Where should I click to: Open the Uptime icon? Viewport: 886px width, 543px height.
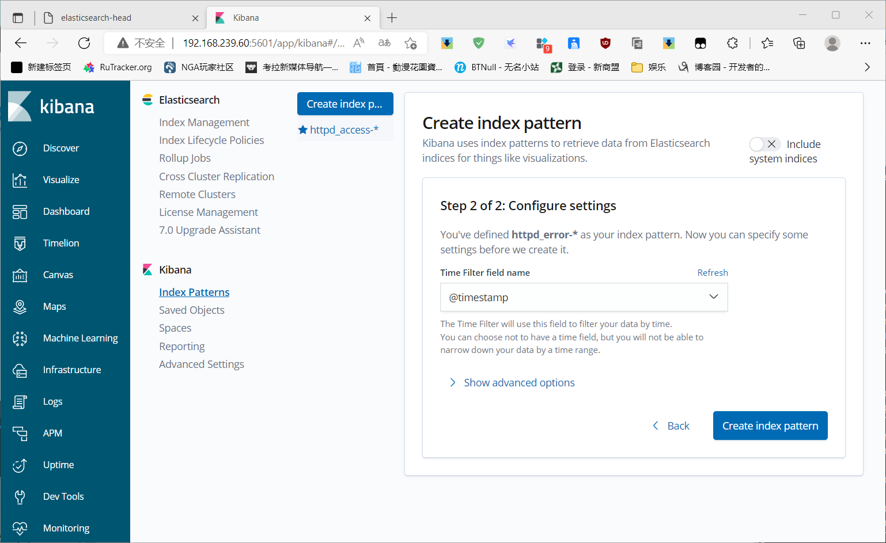click(20, 465)
